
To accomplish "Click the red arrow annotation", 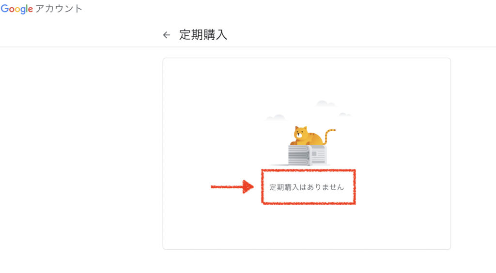I will 232,187.
